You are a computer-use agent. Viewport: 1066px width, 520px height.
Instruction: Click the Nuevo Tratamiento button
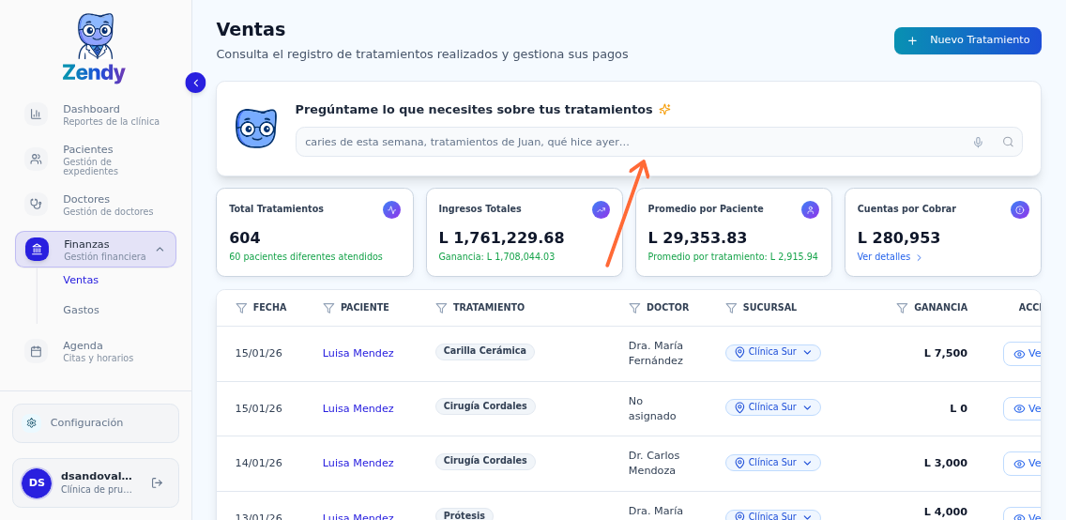point(967,40)
